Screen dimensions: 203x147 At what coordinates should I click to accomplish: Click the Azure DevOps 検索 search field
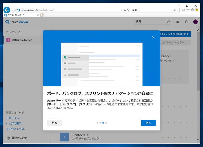[x=153, y=22]
